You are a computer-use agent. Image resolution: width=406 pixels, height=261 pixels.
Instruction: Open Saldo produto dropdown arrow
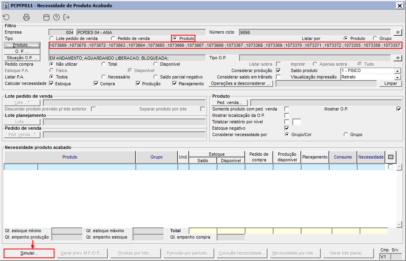pos(398,71)
